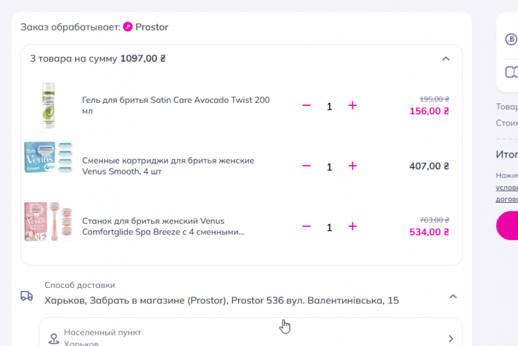This screenshot has width=518, height=346.
Task: Add one more Venus Comfortglide razor
Action: coord(352,226)
